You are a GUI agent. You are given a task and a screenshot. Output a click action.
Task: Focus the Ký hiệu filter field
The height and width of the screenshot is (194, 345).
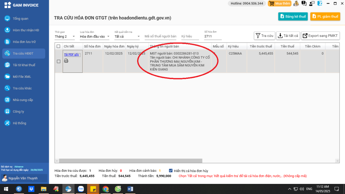(190, 36)
